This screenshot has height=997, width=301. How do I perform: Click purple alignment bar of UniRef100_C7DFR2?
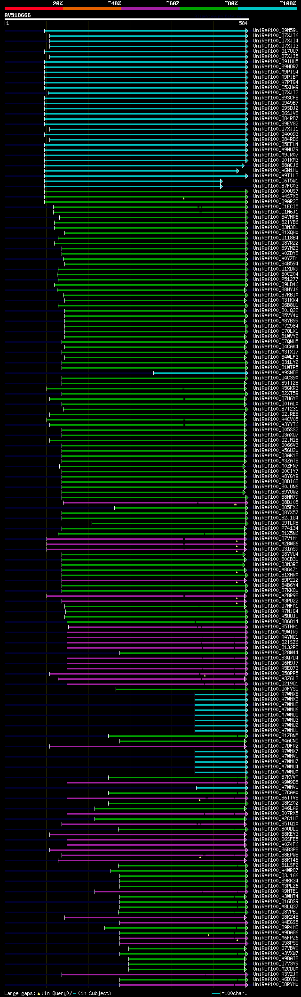tap(147, 746)
